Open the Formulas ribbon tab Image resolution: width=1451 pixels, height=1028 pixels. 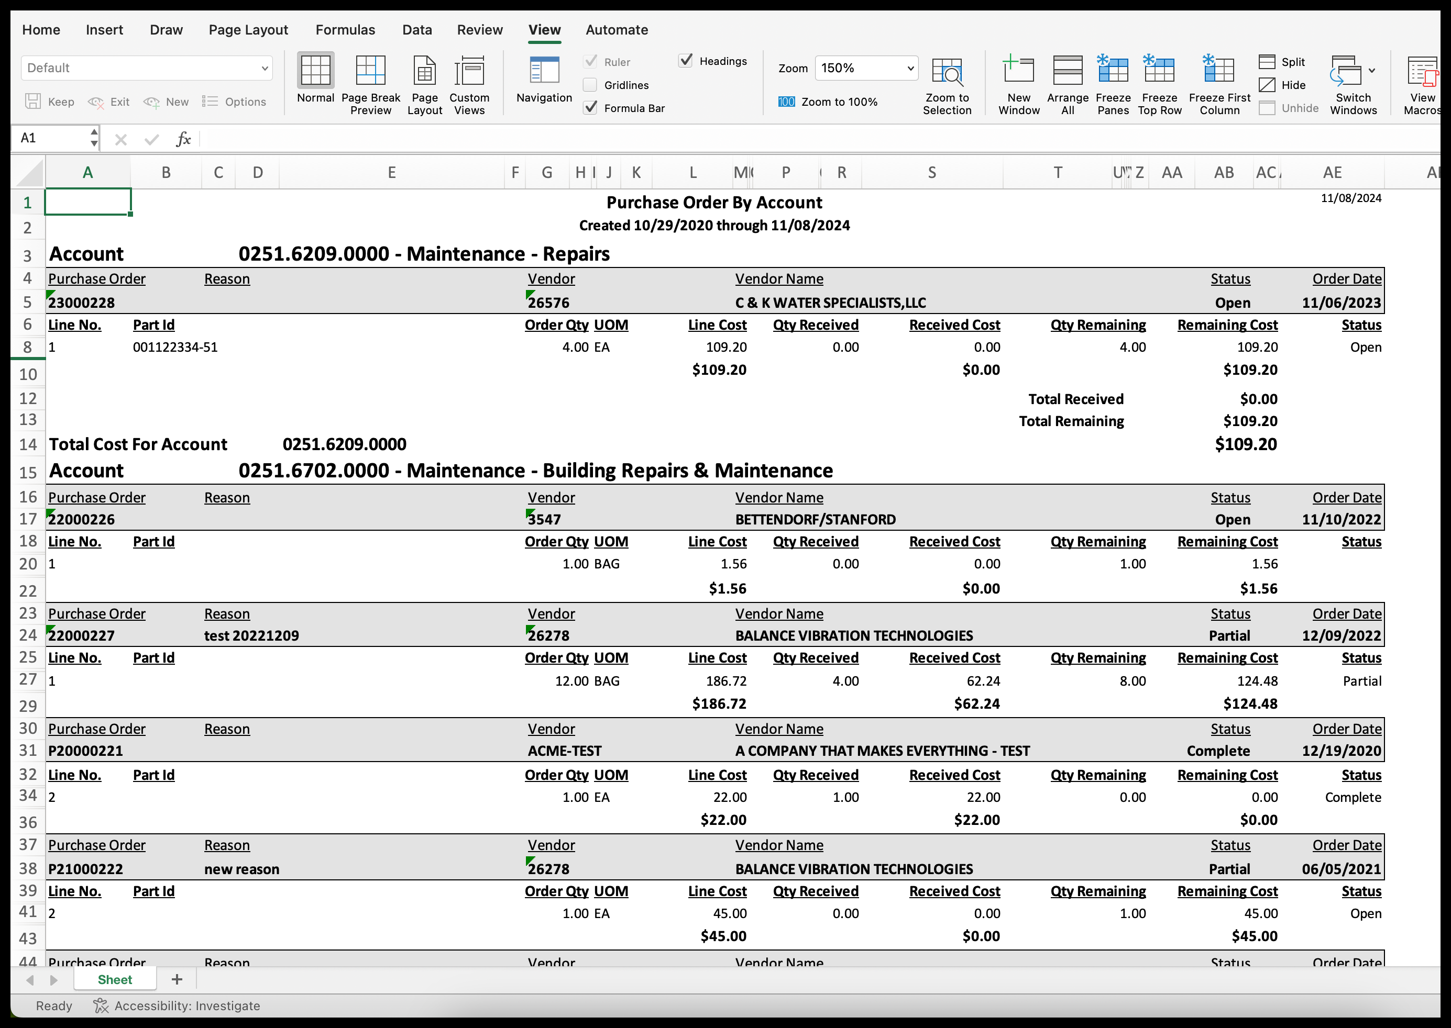pyautogui.click(x=345, y=30)
